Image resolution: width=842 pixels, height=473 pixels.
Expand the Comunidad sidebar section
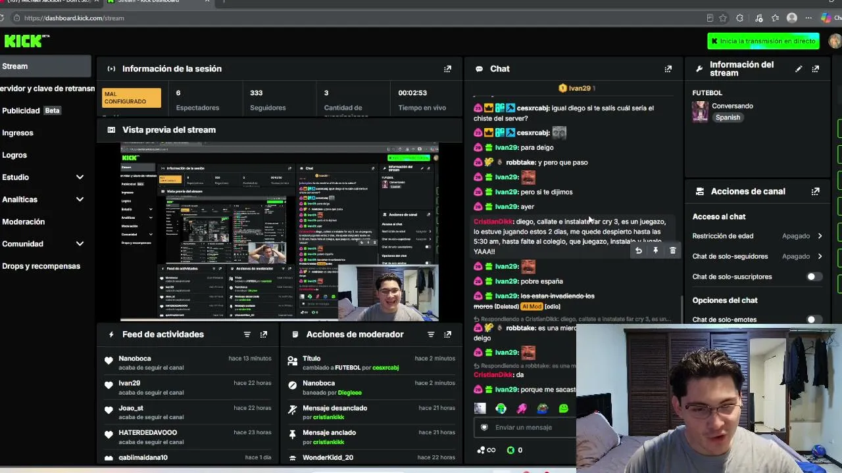pos(80,244)
